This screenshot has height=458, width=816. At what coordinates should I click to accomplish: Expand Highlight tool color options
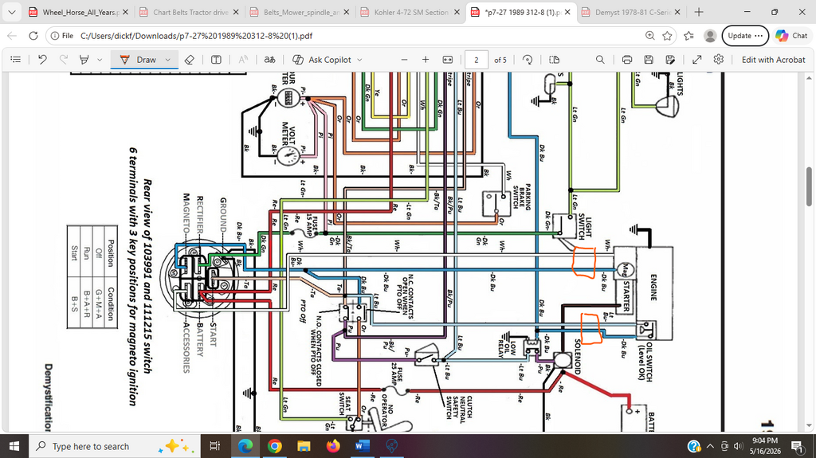coord(100,60)
